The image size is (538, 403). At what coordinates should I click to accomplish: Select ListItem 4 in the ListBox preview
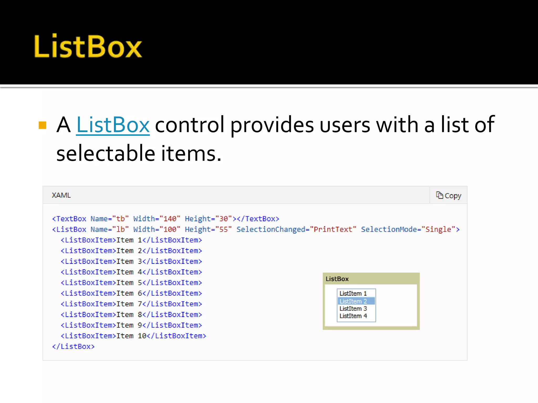point(356,316)
